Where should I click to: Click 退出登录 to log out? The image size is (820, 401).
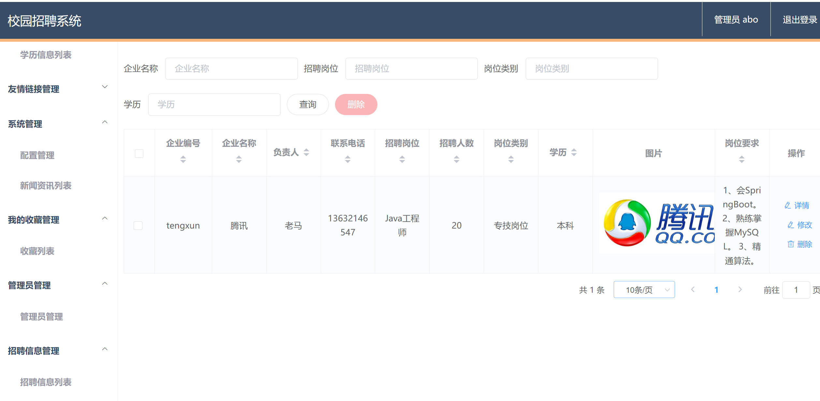[799, 20]
